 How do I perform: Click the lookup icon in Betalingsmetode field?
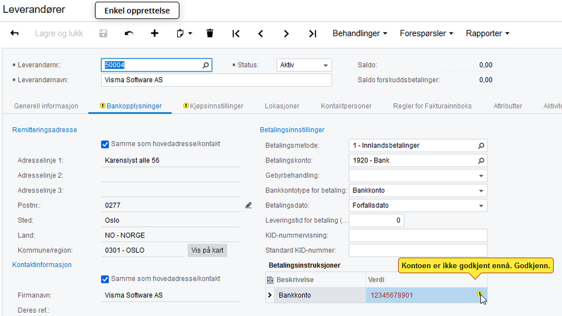pyautogui.click(x=481, y=146)
